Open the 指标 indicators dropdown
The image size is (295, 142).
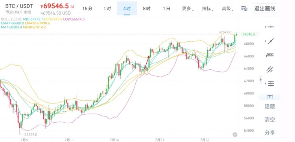tap(207, 9)
